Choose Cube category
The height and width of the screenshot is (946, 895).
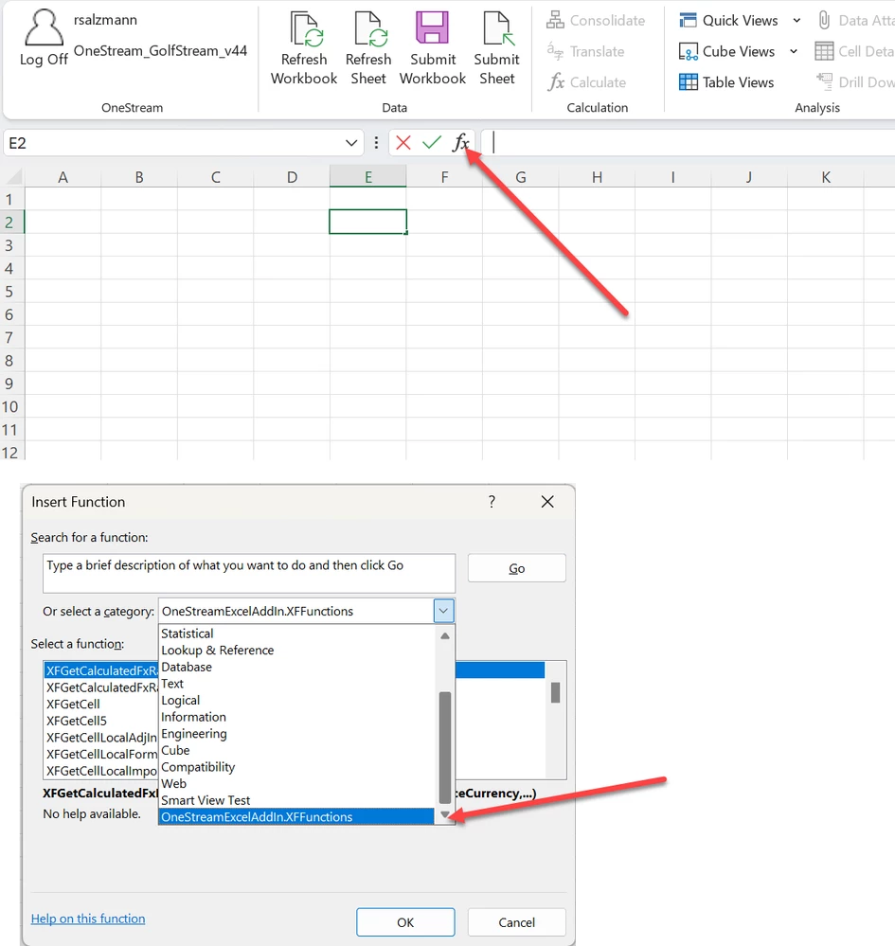(x=296, y=751)
